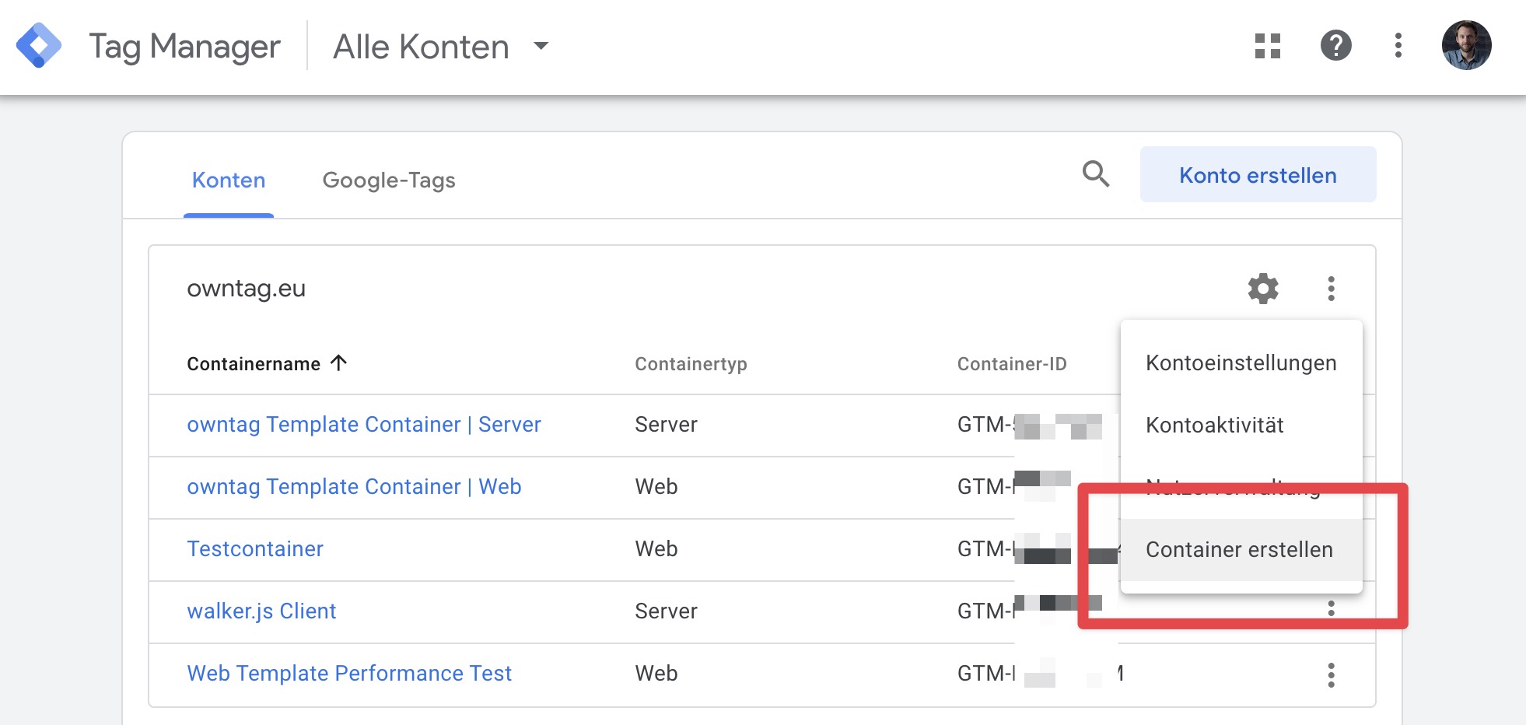Expand the Alle Konten dropdown
The height and width of the screenshot is (725, 1526).
click(541, 46)
